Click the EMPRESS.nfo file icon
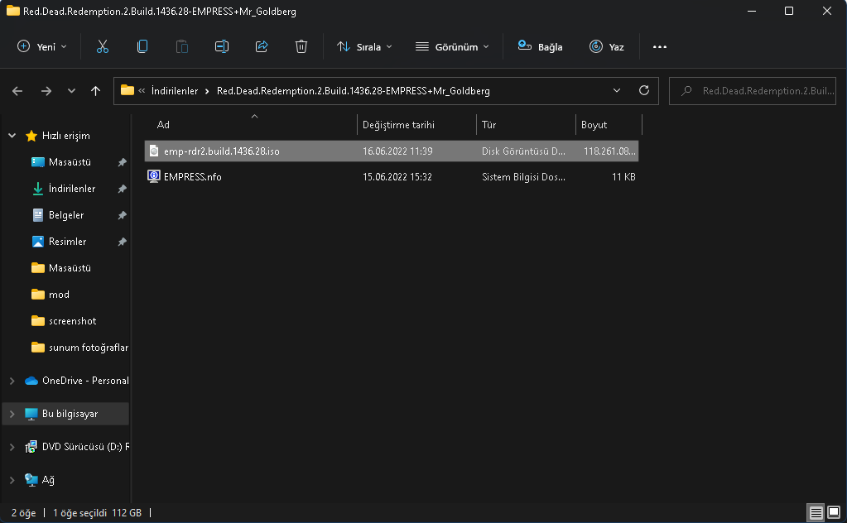The image size is (847, 523). tap(154, 176)
